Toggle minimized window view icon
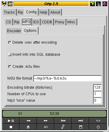Viewport: 109px width, 132px height. click(81, 127)
